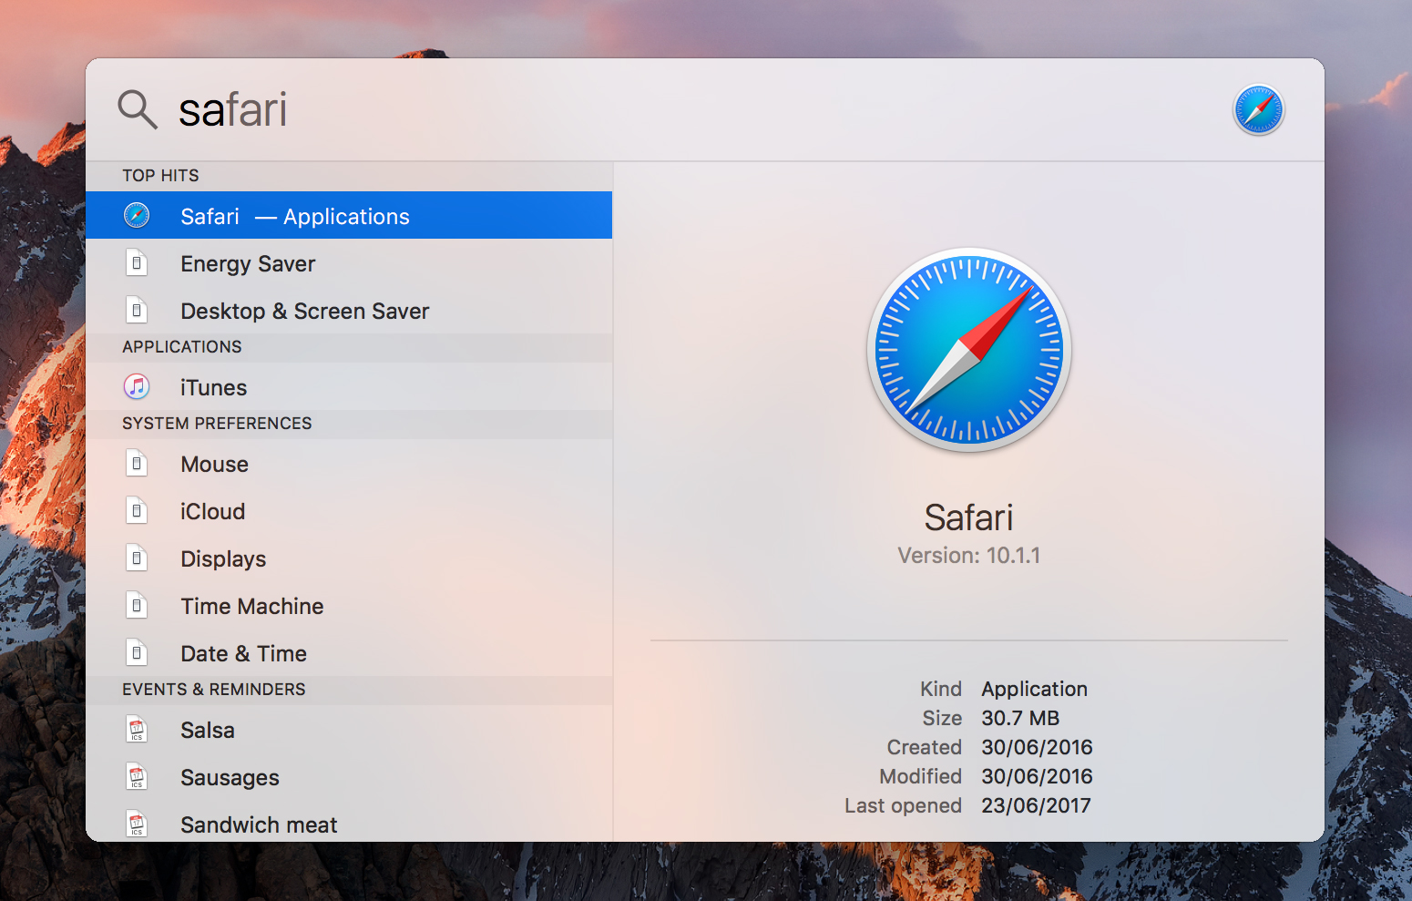
Task: Click the Size value 30.7 MB
Action: (x=1020, y=718)
